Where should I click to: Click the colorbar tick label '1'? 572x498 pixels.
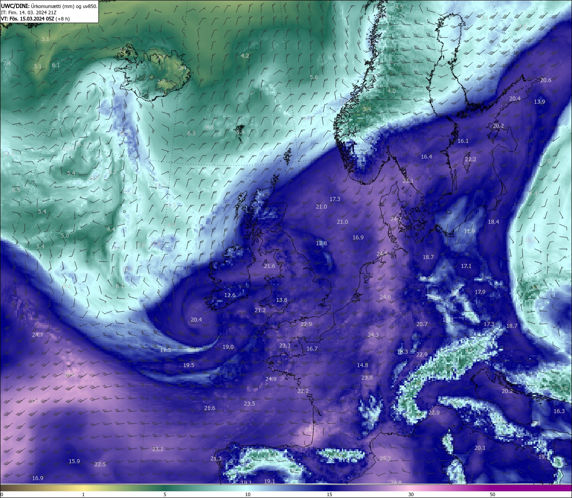tap(83, 494)
